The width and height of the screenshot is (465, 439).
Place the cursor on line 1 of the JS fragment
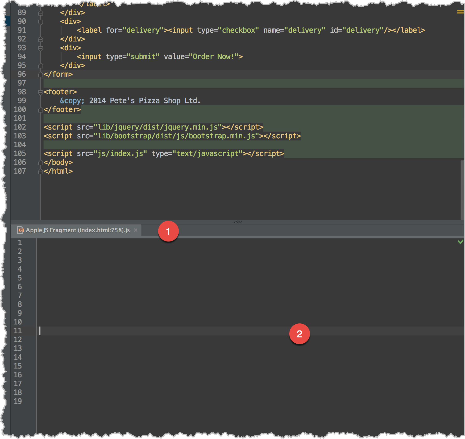coord(78,243)
